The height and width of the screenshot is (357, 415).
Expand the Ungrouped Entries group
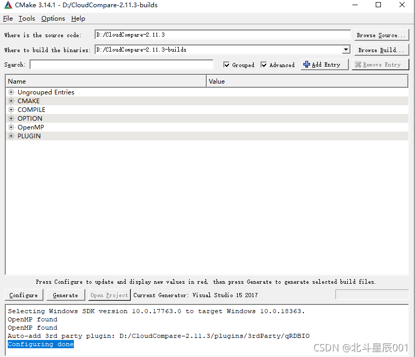click(x=11, y=92)
